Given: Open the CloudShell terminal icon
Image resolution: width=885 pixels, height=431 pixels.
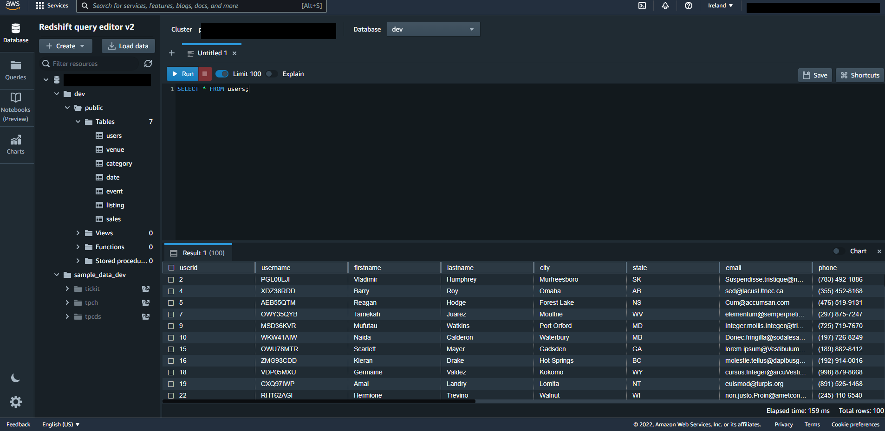Looking at the screenshot, I should [642, 6].
